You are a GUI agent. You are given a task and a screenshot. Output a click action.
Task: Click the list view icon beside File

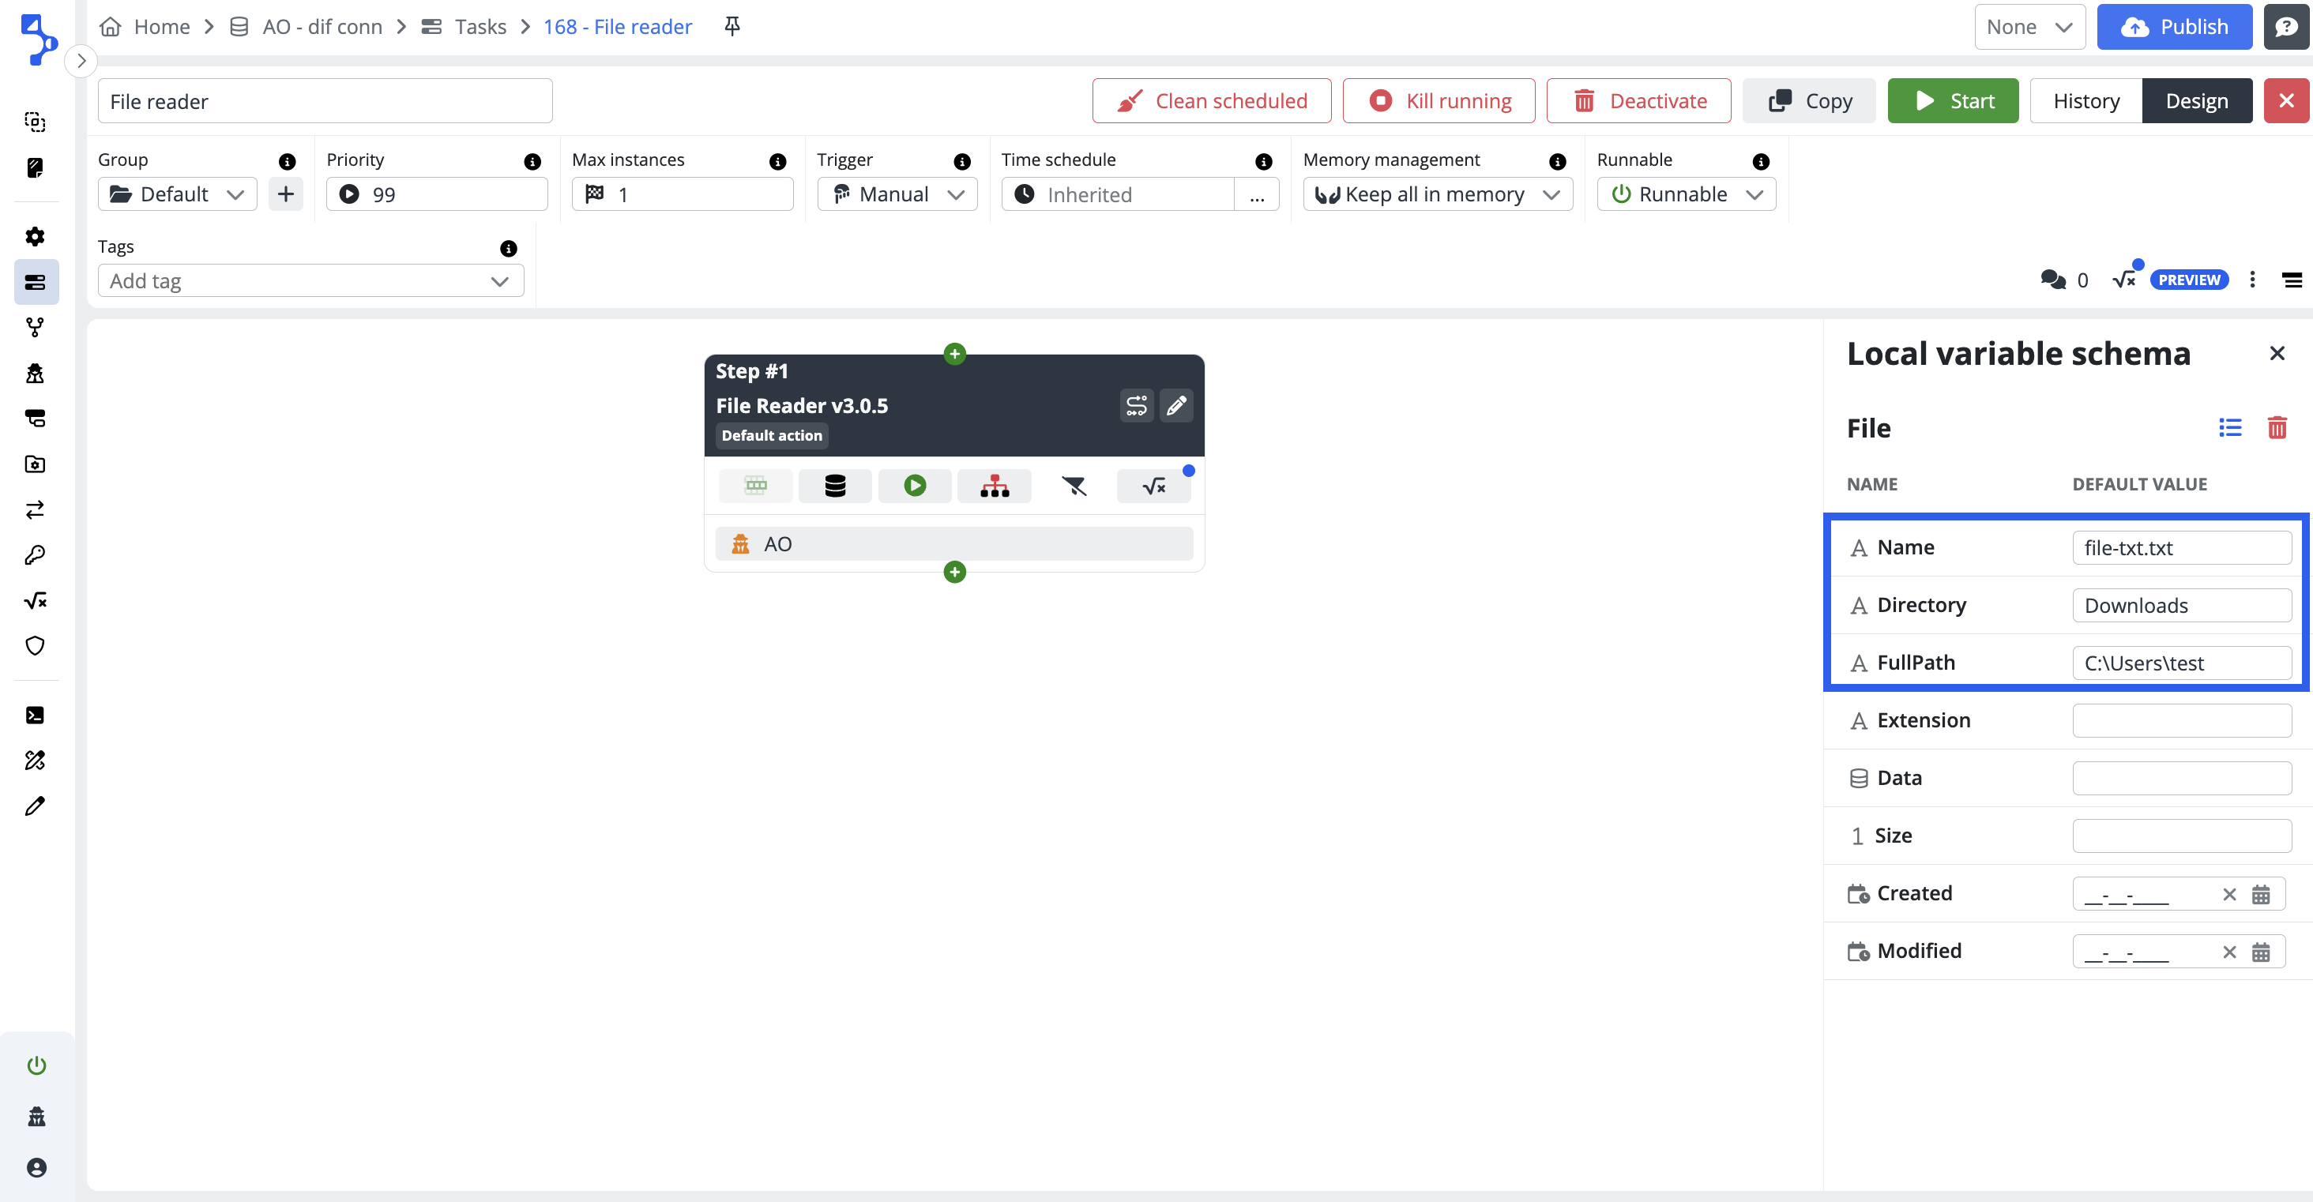[x=2229, y=428]
